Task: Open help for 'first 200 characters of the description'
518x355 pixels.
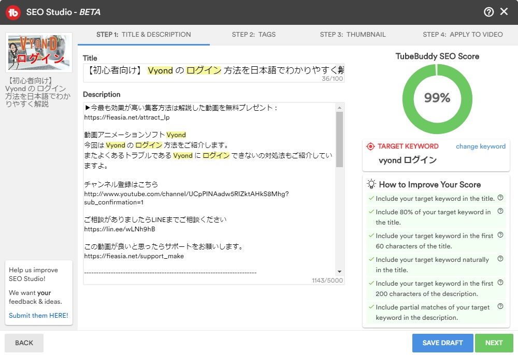Action: pyautogui.click(x=500, y=283)
